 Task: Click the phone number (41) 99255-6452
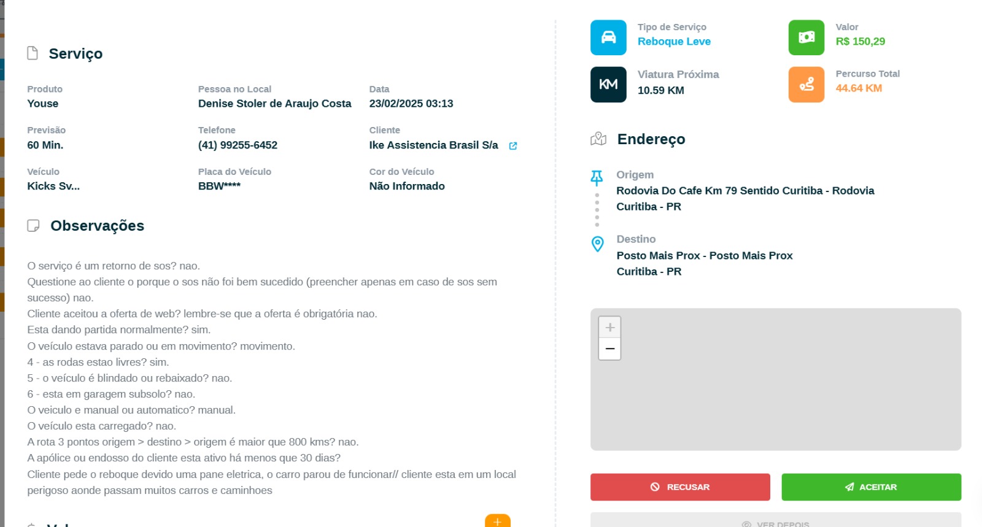(x=238, y=145)
